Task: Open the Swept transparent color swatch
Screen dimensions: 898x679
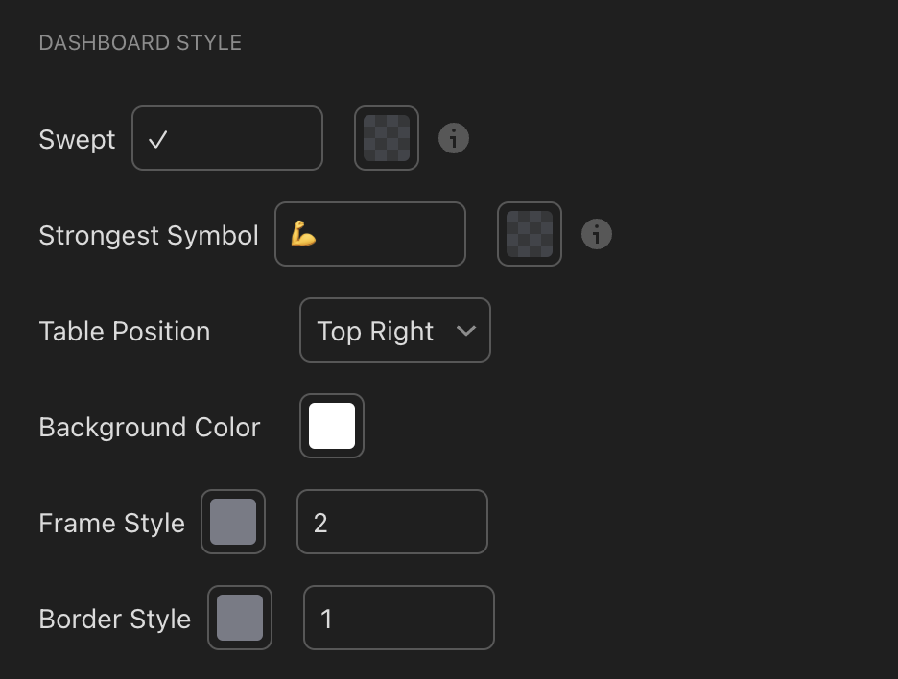Action: (387, 138)
